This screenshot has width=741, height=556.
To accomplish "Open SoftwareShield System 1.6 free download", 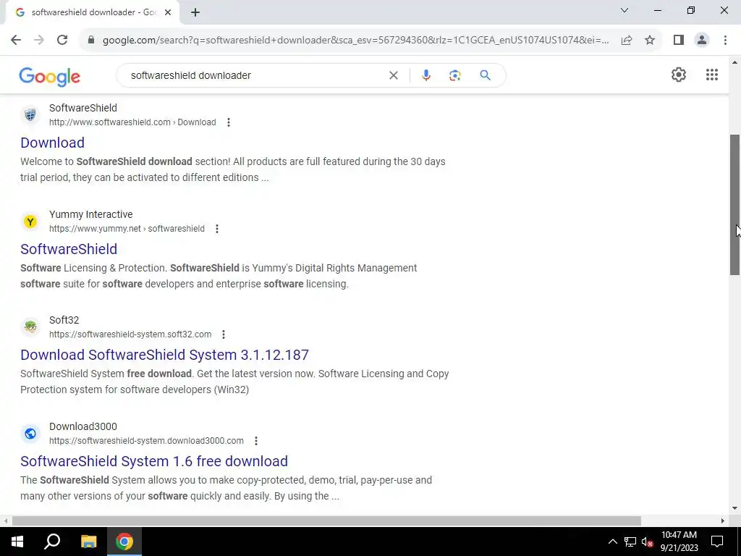I will (x=154, y=461).
